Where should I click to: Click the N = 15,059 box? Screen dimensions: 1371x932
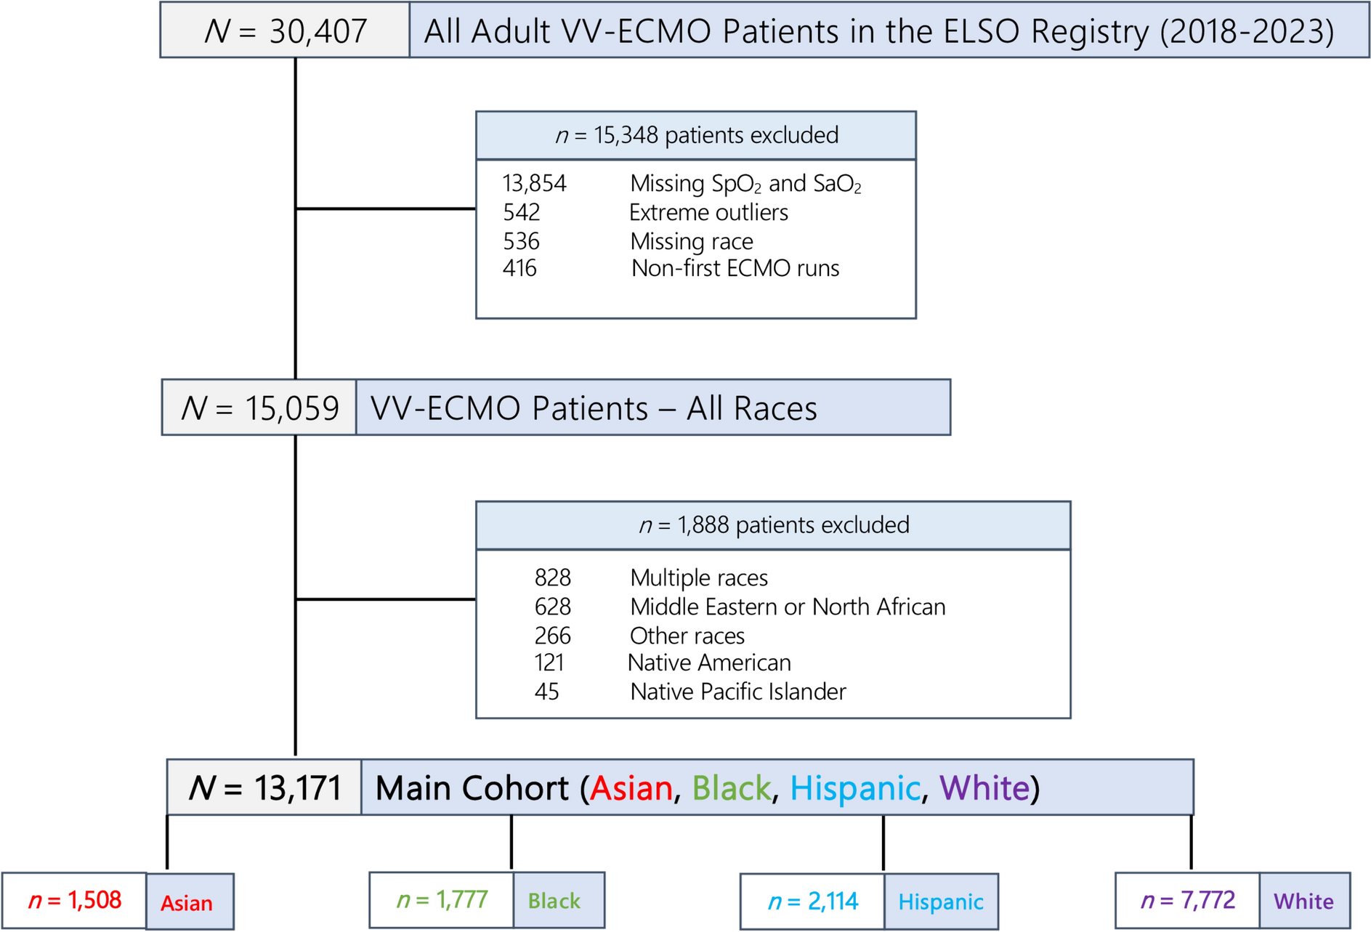(x=259, y=408)
